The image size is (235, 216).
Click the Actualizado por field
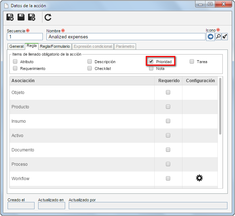(148, 206)
